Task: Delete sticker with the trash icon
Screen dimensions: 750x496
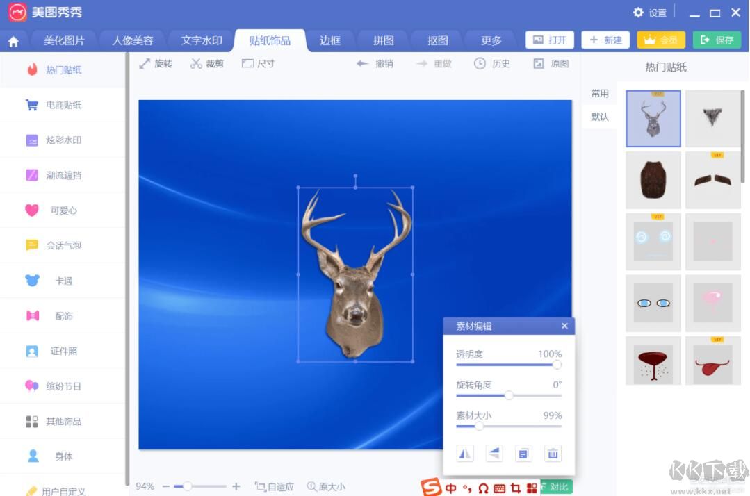Action: [x=553, y=454]
